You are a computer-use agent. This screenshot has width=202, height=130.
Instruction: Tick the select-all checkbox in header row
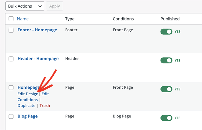11,19
